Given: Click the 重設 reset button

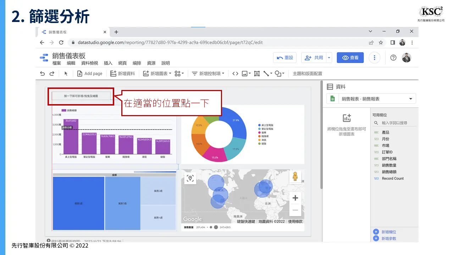Looking at the screenshot, I should [x=285, y=58].
